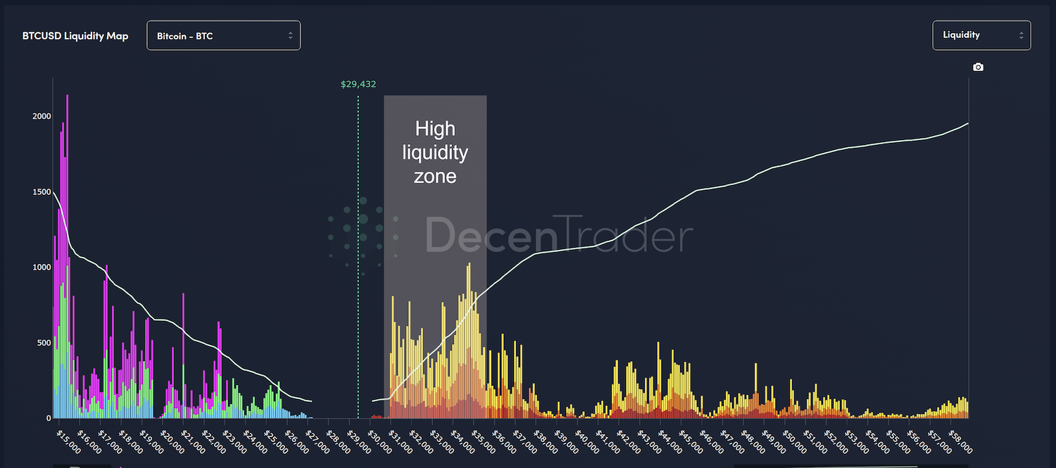Click the $29,432 current price label
Viewport: 1056px width, 468px height.
358,84
